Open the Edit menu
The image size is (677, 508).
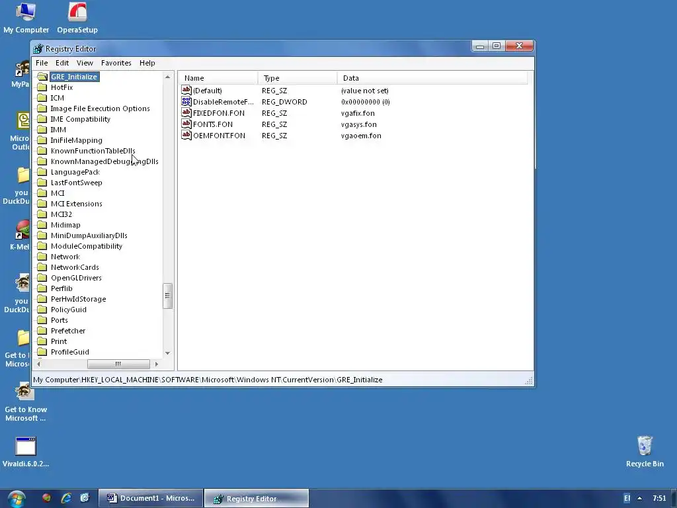61,63
